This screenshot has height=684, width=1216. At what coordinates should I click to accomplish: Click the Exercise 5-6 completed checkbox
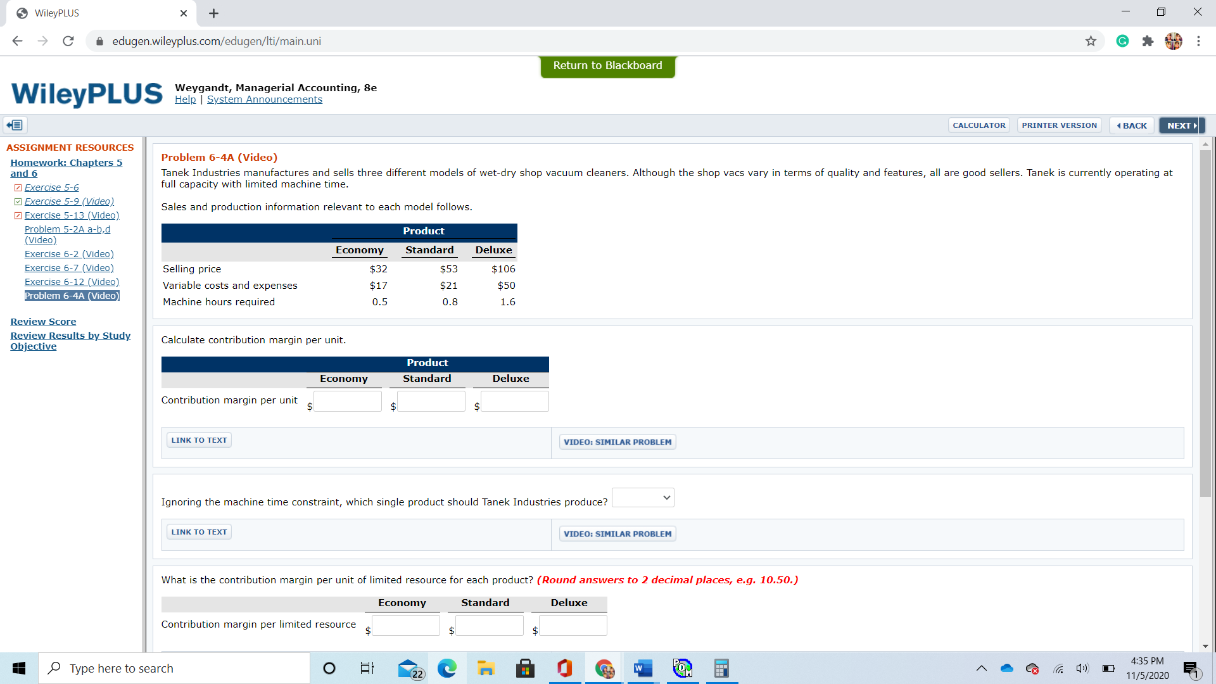[x=18, y=187]
